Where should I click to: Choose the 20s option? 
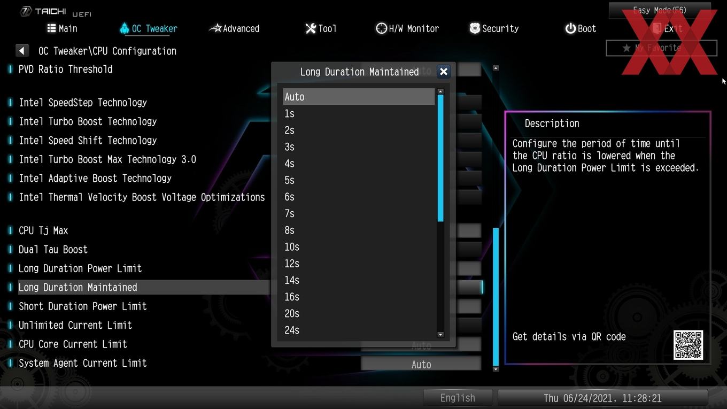point(359,313)
